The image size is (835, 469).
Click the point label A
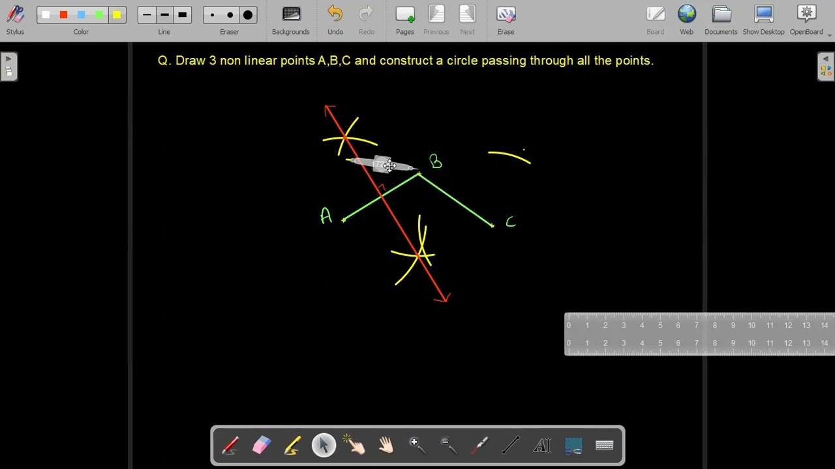(x=326, y=216)
